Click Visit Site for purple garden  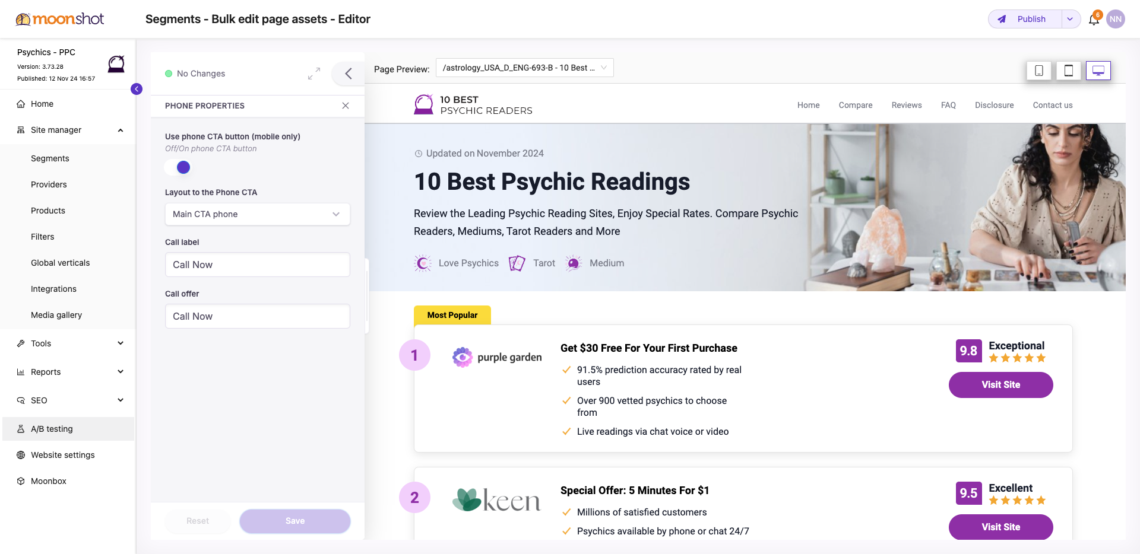click(x=1001, y=385)
